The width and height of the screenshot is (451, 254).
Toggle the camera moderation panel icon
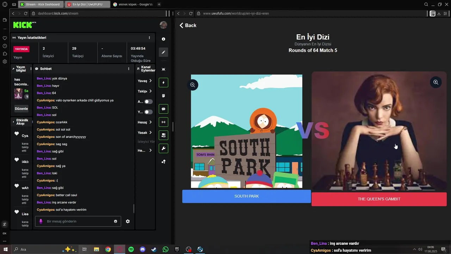tap(163, 135)
